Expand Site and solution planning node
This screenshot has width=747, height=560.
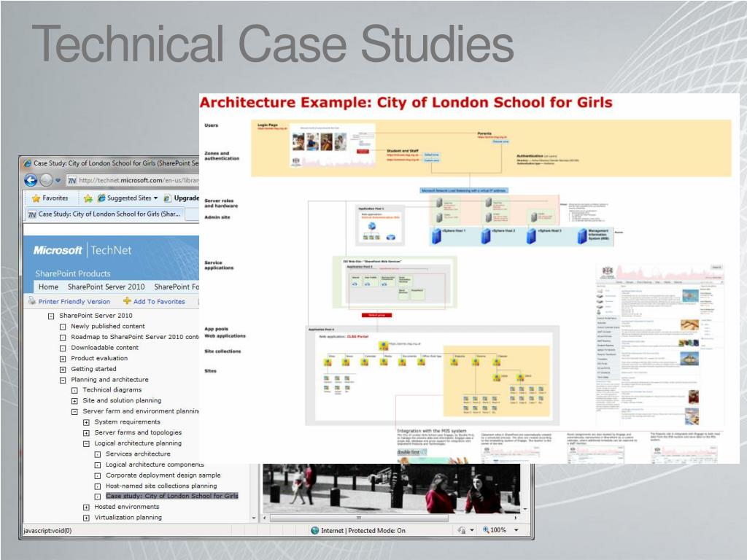[x=74, y=401]
